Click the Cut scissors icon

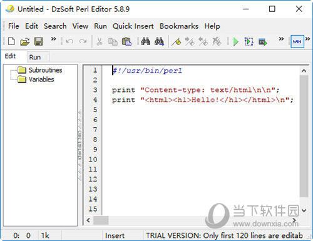click(x=100, y=41)
